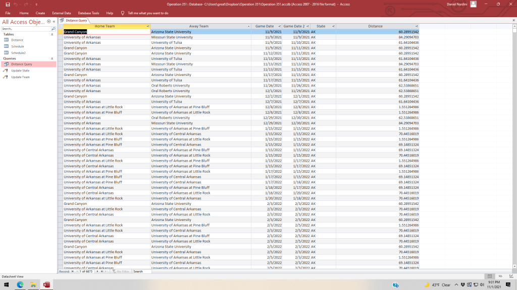This screenshot has height=290, width=517.
Task: Open File Explorer from the taskbar
Action: click(33, 285)
